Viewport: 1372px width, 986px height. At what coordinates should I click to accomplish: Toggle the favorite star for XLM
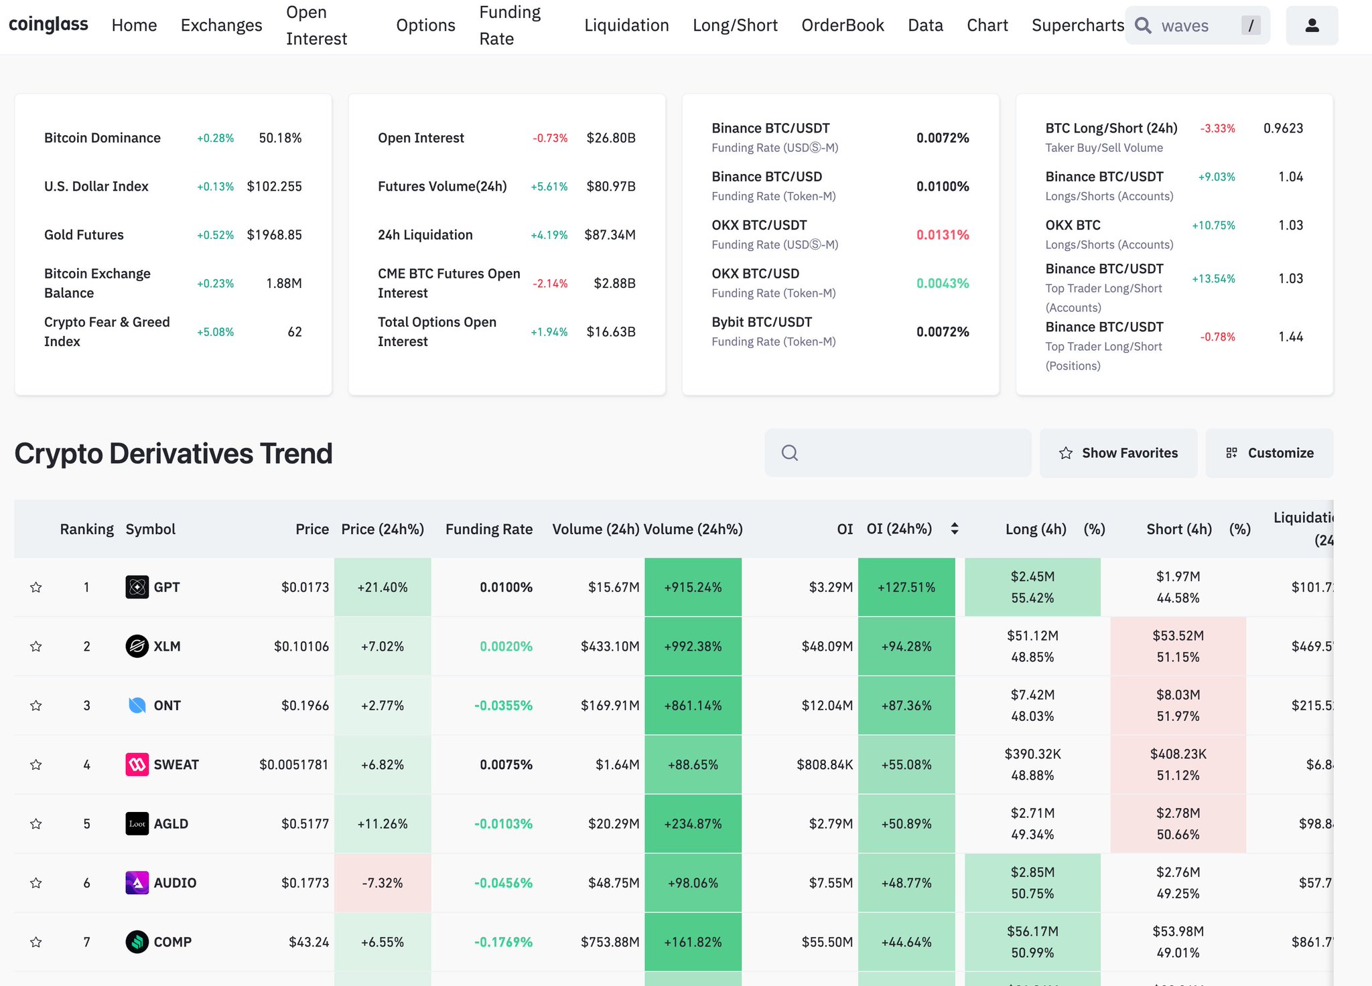click(36, 646)
